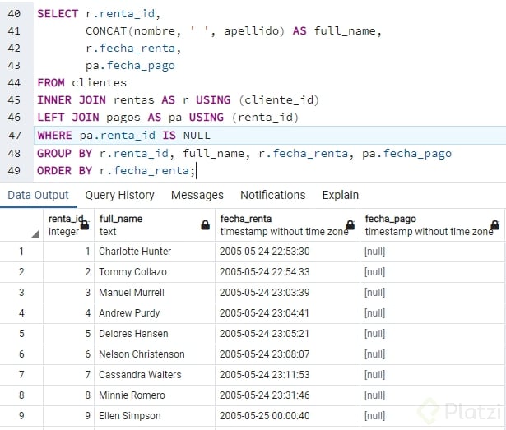Click the lock icon in fecha_pago column header
This screenshot has width=506, height=430.
click(x=495, y=224)
